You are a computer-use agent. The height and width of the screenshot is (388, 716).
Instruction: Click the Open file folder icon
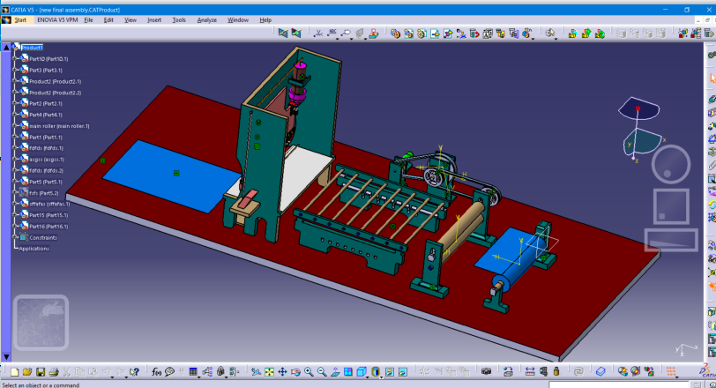coord(27,372)
